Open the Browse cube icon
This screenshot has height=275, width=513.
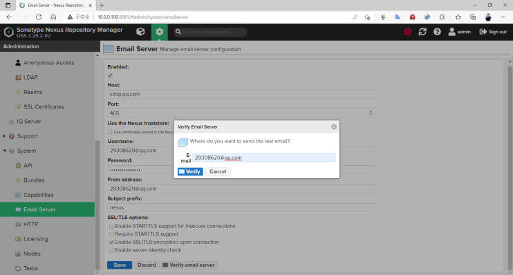coord(140,32)
